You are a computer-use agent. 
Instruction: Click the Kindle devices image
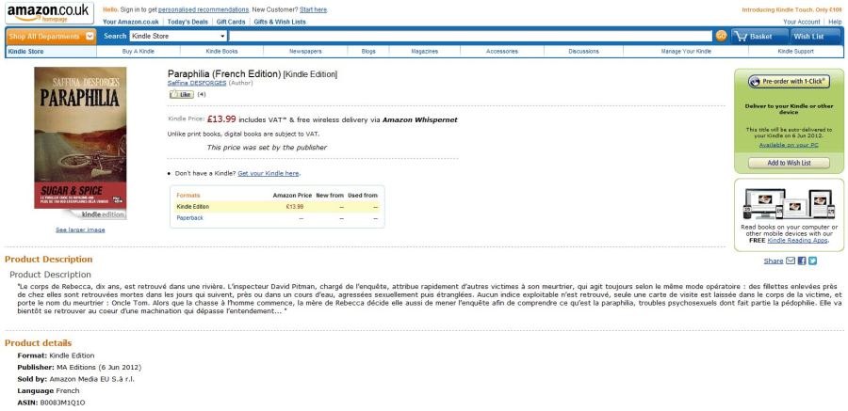[x=789, y=202]
